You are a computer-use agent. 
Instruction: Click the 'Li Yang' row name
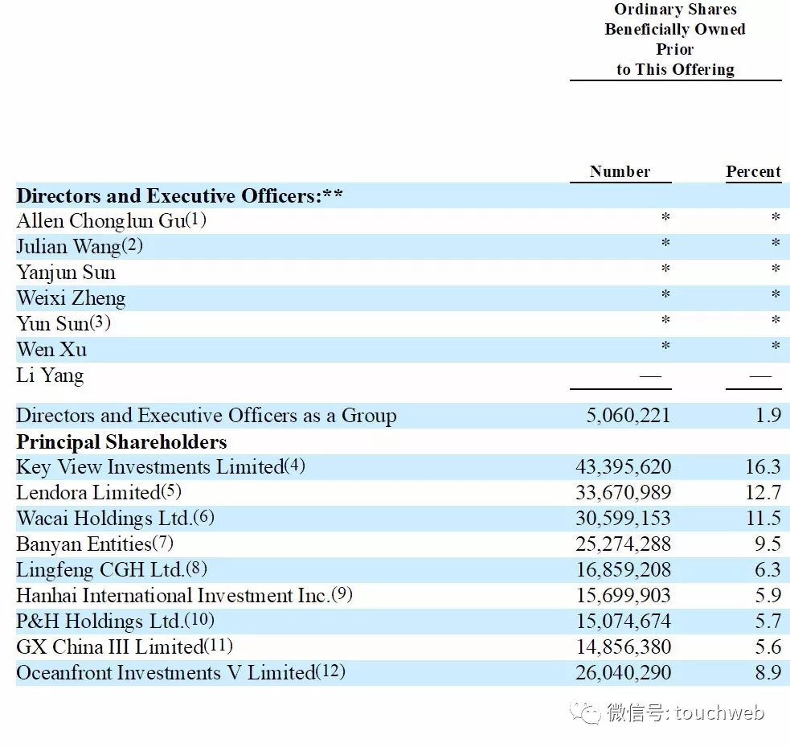[x=50, y=376]
